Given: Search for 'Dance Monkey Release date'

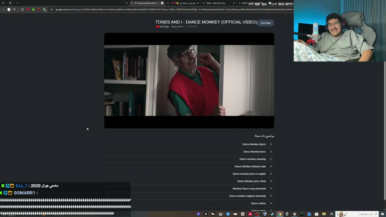Looking at the screenshot, I should pyautogui.click(x=250, y=166).
